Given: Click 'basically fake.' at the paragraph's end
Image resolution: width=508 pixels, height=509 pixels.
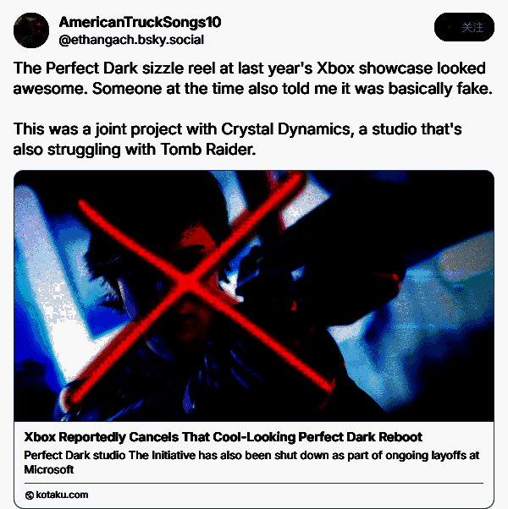Looking at the screenshot, I should pyautogui.click(x=440, y=89).
